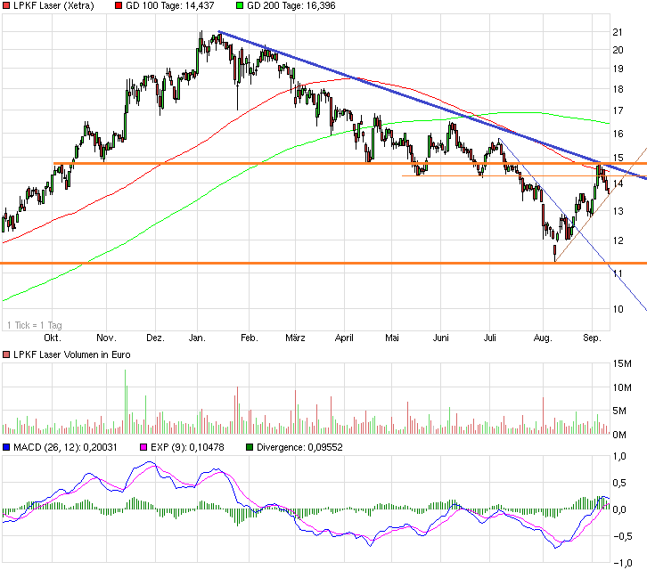Click the price axis value 14
The height and width of the screenshot is (570, 647).
point(618,183)
